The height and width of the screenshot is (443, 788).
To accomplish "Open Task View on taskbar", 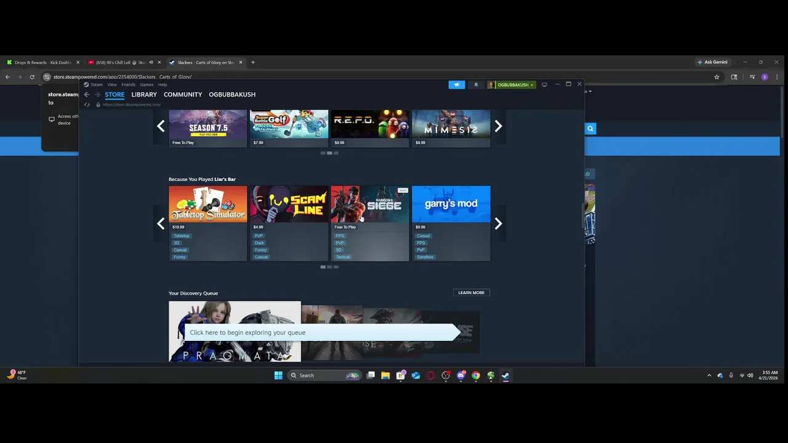I will point(371,375).
